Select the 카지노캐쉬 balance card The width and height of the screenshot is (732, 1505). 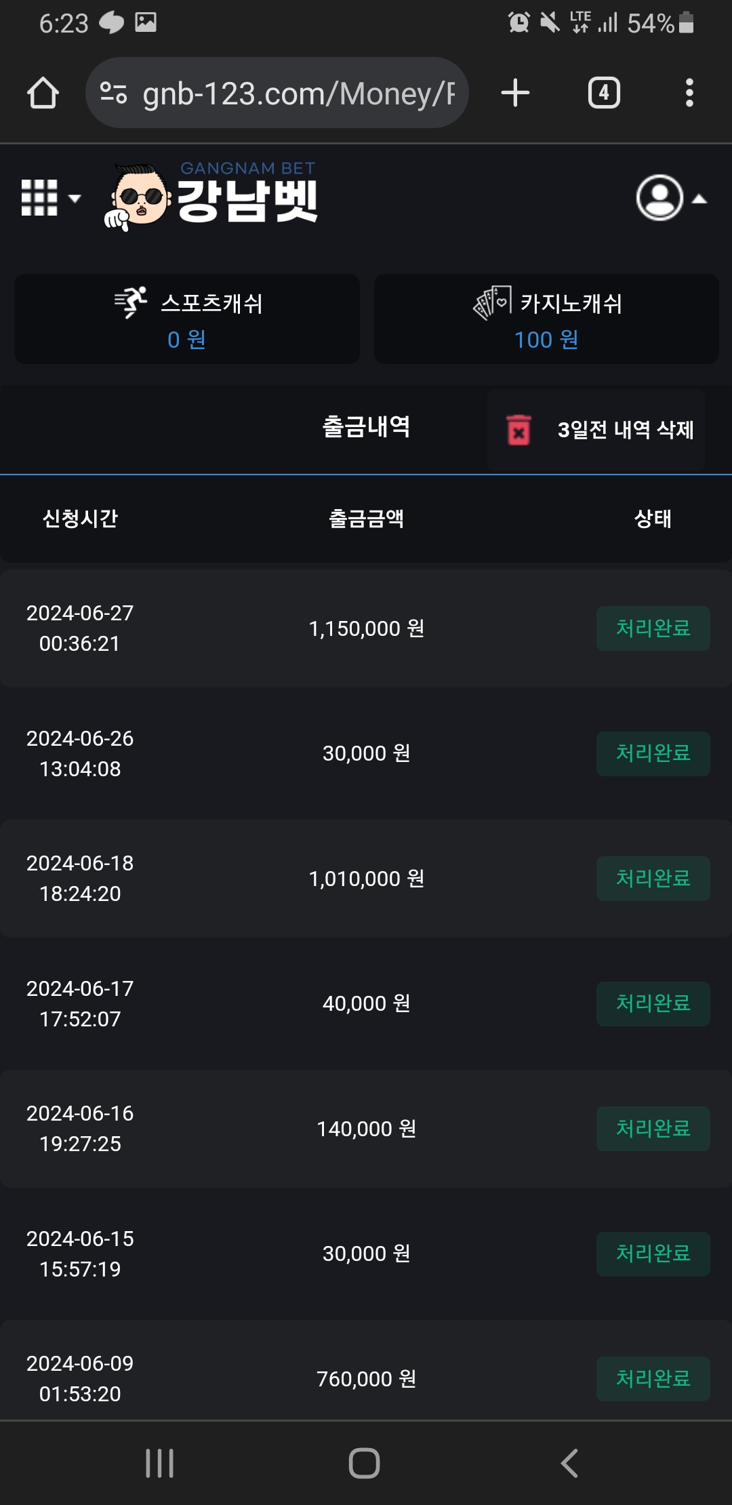546,319
